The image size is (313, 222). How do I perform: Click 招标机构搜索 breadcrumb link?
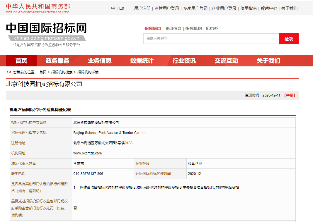coord(62,72)
